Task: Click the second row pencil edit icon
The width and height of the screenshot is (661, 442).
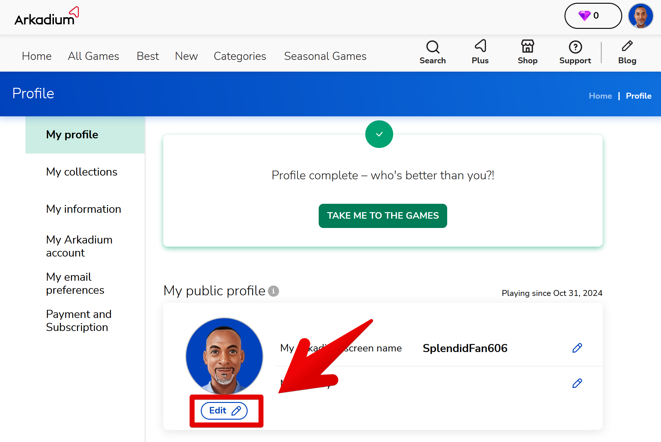Action: tap(577, 383)
